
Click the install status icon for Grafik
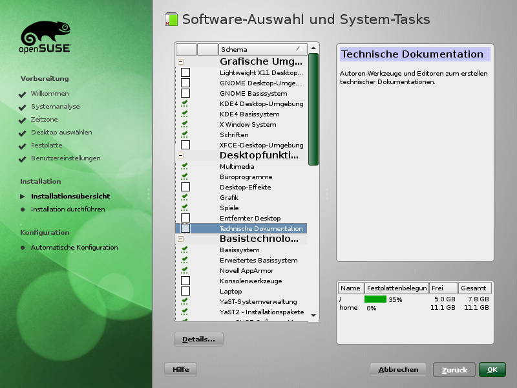pyautogui.click(x=185, y=197)
